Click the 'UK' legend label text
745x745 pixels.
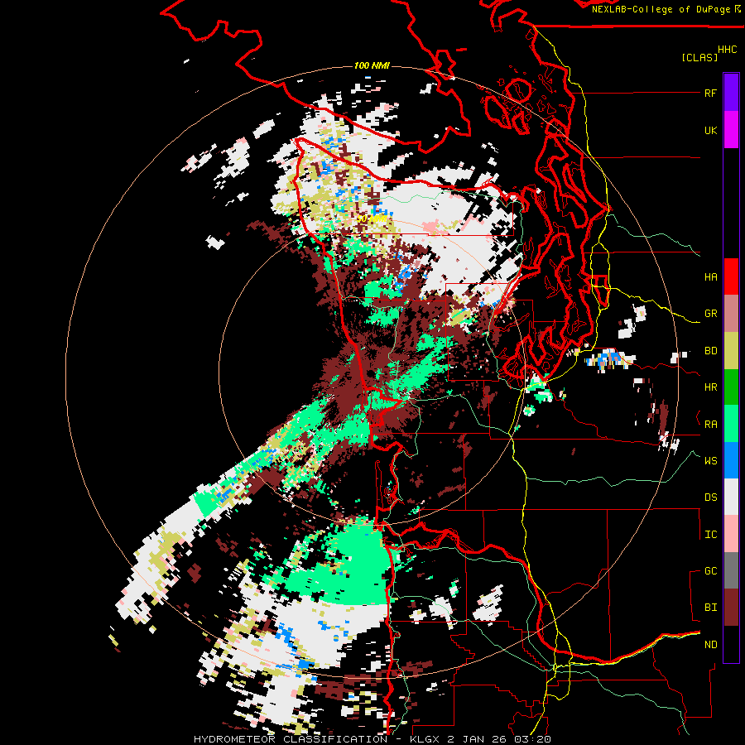click(710, 130)
